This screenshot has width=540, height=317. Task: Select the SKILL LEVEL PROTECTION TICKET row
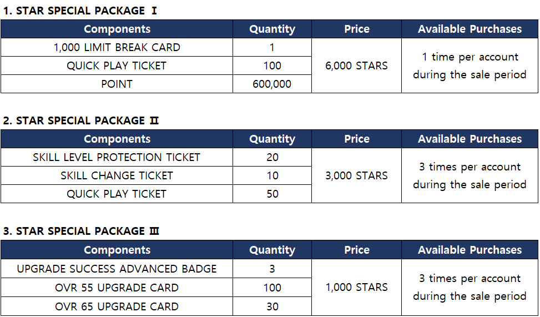pyautogui.click(x=117, y=157)
